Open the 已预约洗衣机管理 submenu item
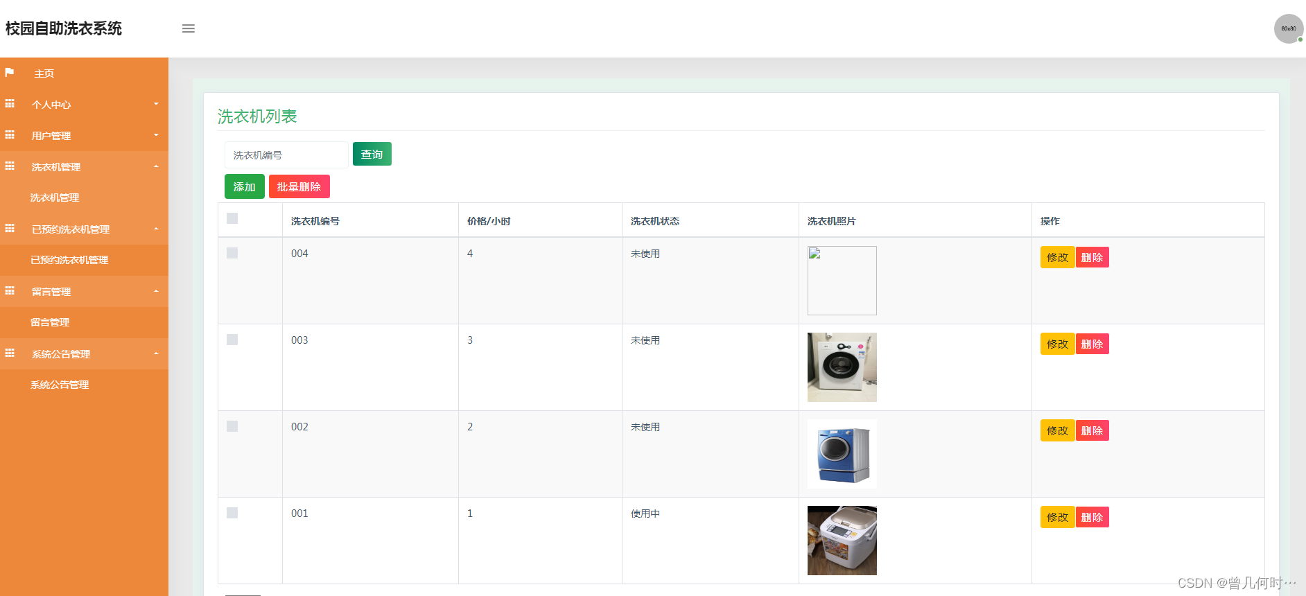Viewport: 1306px width, 596px height. pyautogui.click(x=69, y=260)
